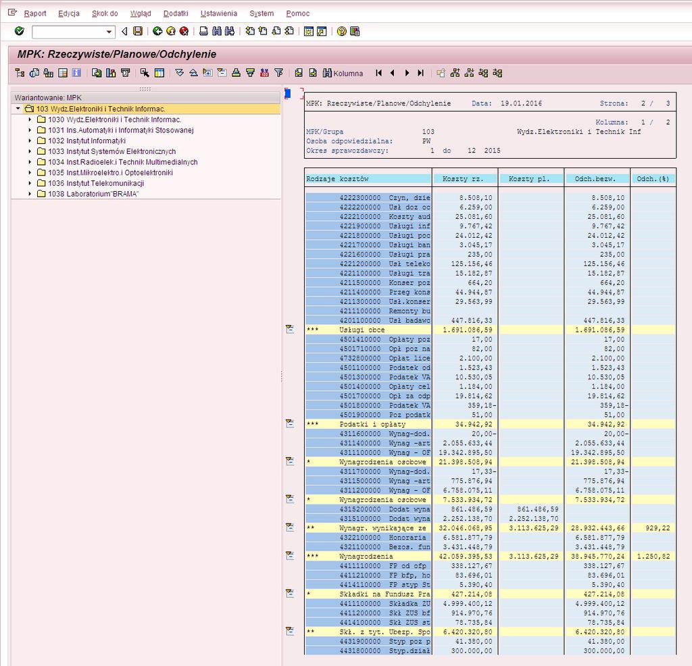Viewport: 692px width, 666px height.
Task: Collapse command field with the left triangle
Action: (x=124, y=31)
